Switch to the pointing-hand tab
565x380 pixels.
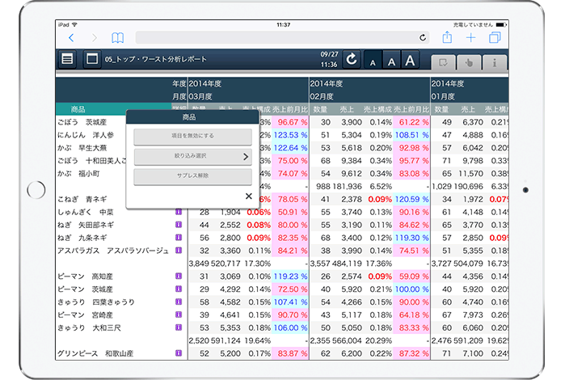click(x=469, y=63)
